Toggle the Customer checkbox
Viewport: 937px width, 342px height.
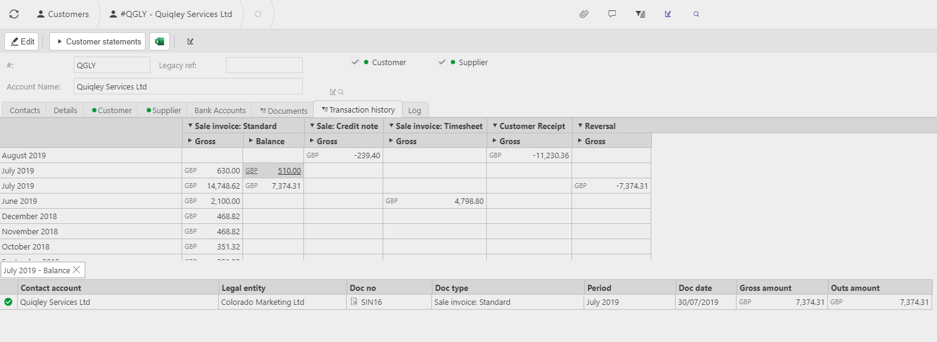(x=355, y=62)
